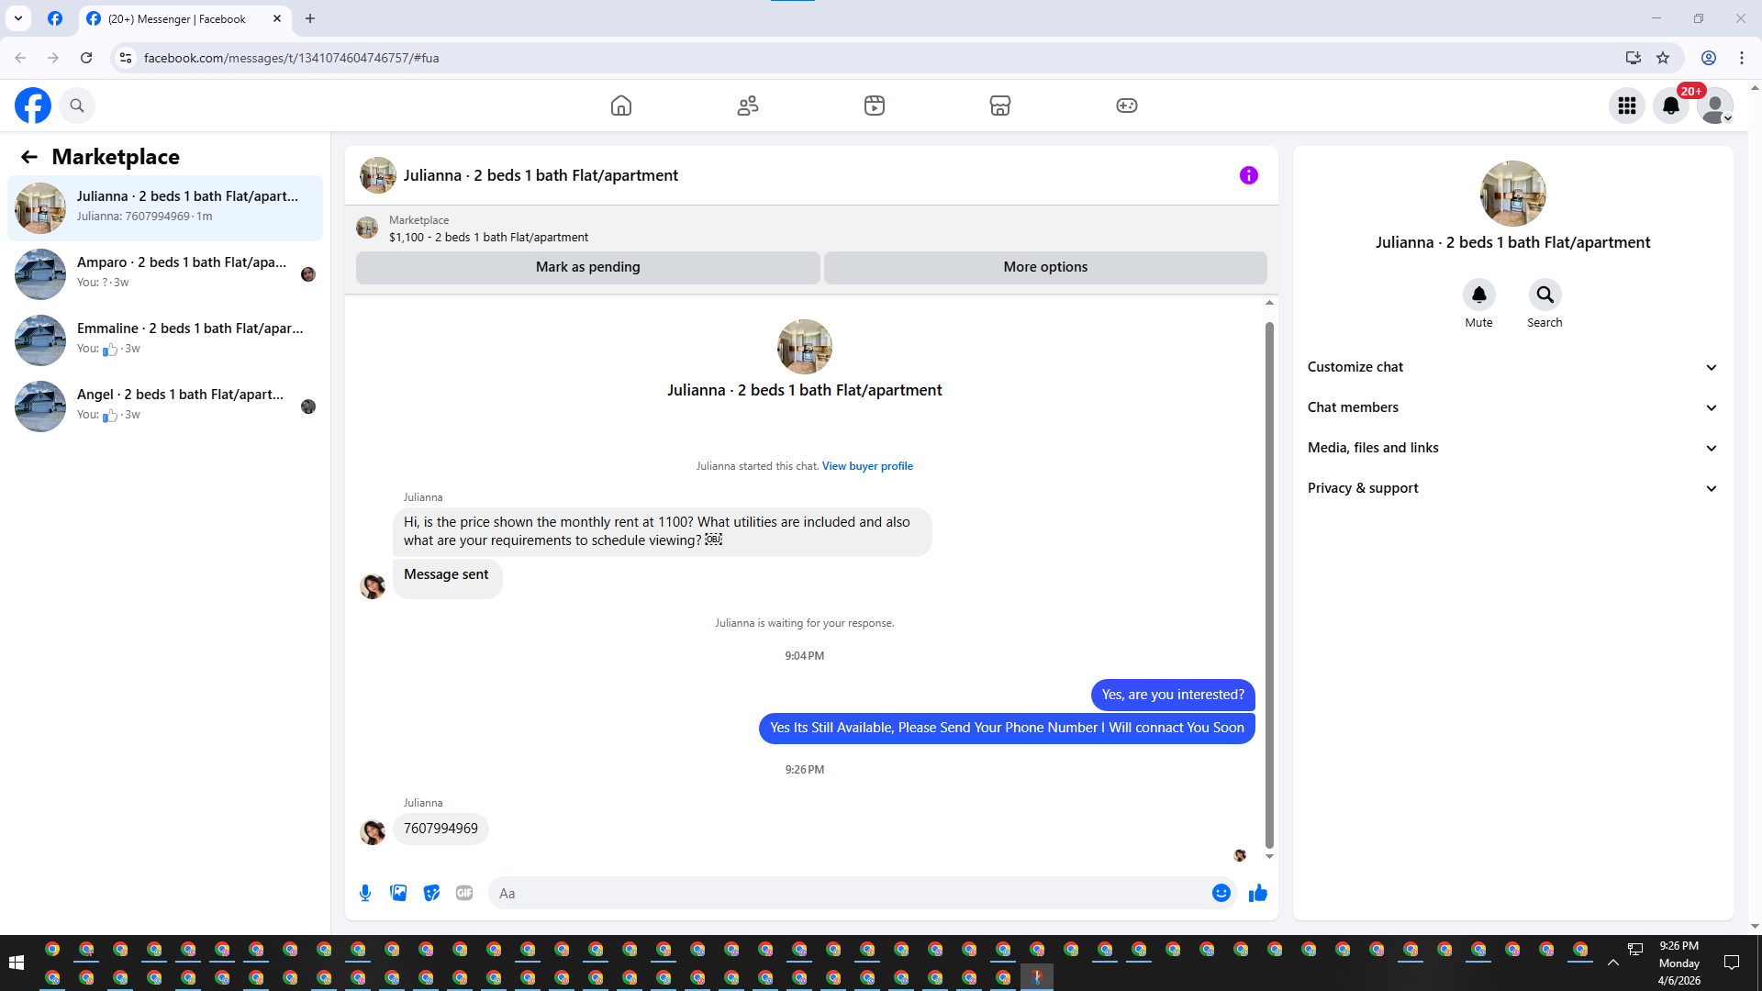Screen dimensions: 1762x991
Task: Send a thumbs-up like
Action: coord(1258,893)
